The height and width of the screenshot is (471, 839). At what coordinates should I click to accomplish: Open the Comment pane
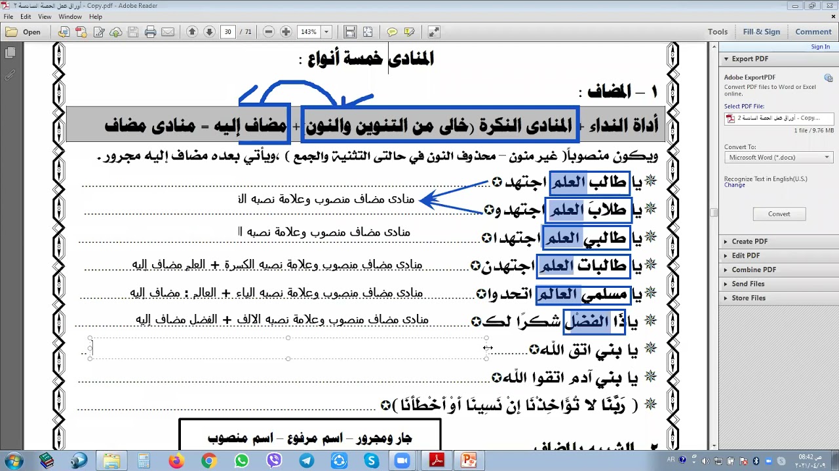[x=813, y=31]
